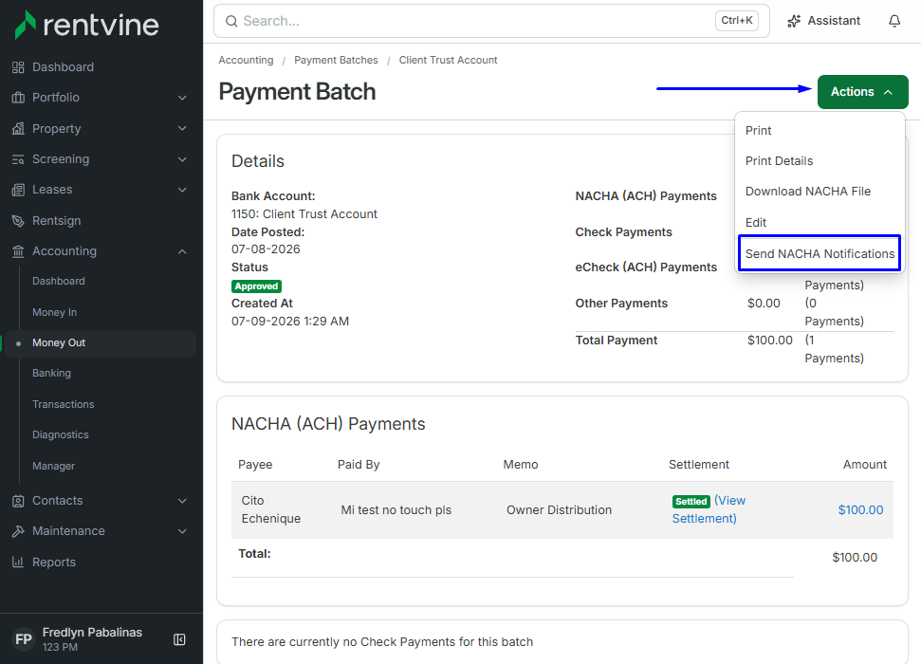Open the $100.00 amount link
Screen dimensions: 921x664
click(x=860, y=510)
